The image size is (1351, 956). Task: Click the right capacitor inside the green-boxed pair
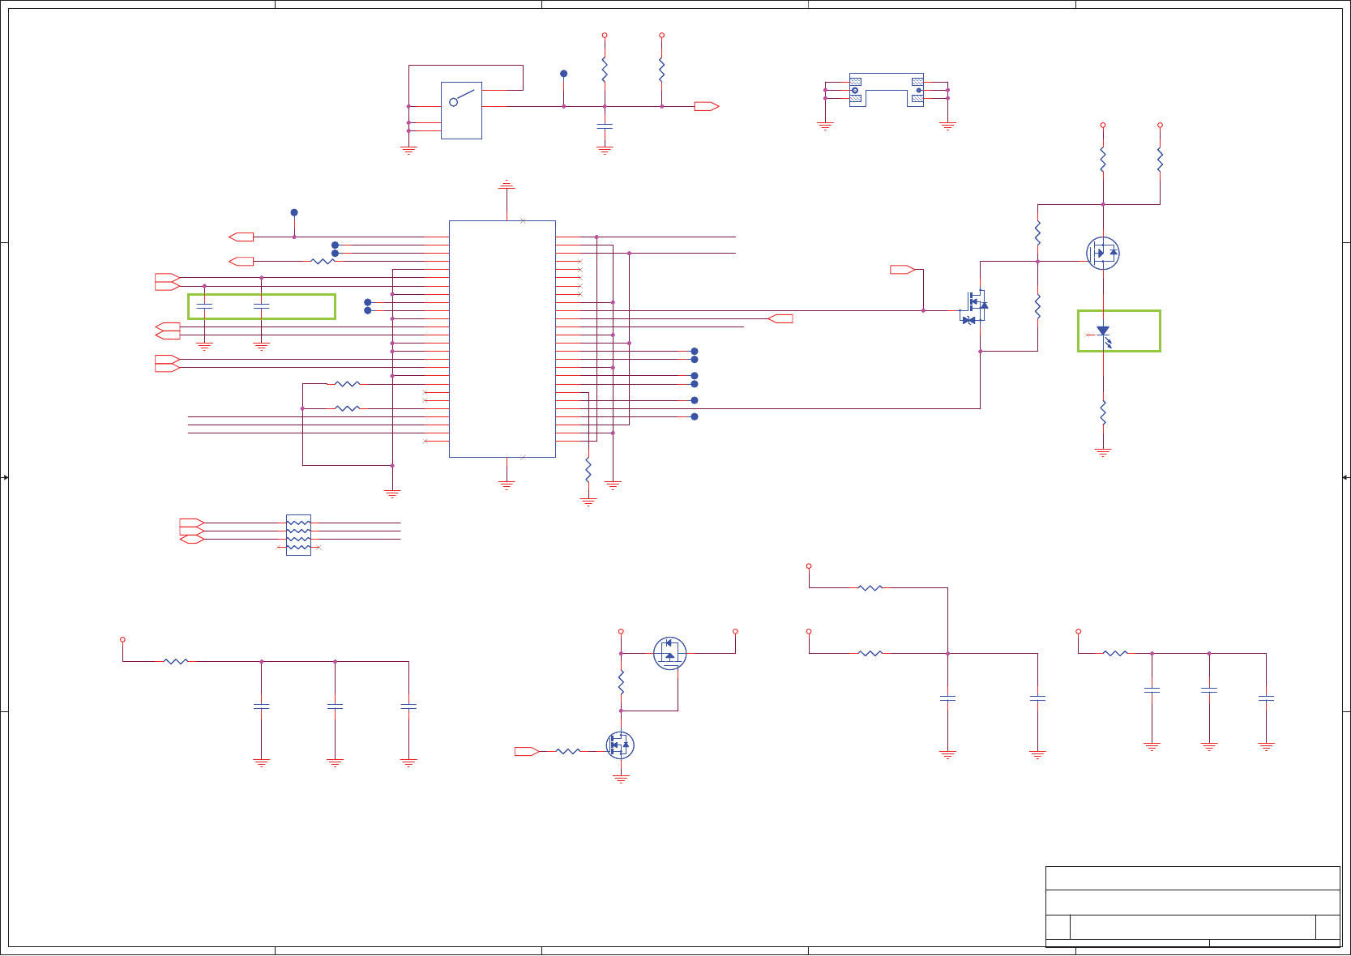point(261,306)
